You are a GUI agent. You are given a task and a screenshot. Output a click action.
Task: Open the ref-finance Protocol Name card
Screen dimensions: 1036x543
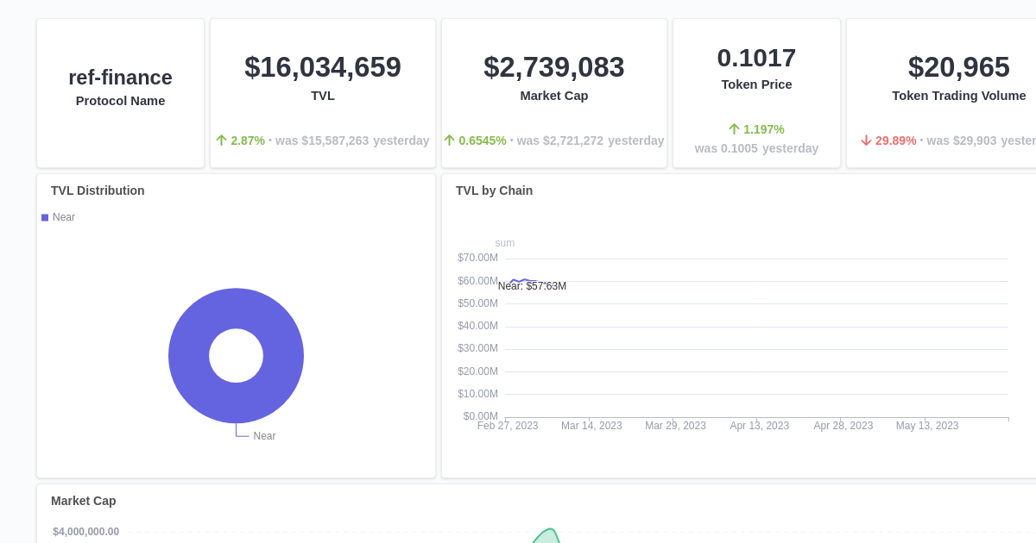click(120, 92)
